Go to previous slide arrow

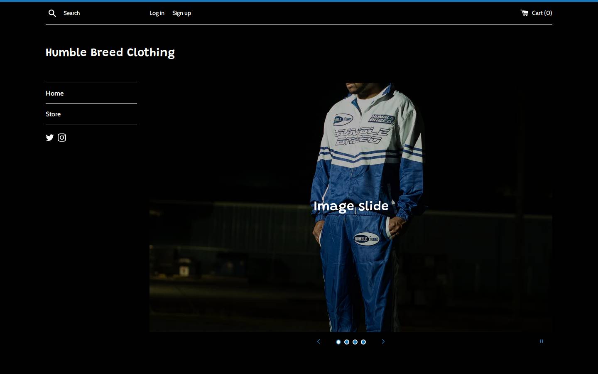pos(319,342)
